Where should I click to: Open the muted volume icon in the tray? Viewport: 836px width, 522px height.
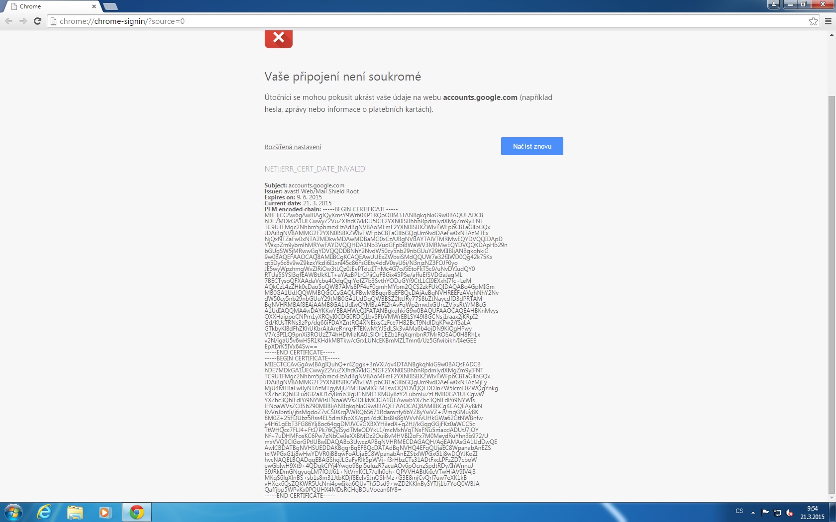tap(789, 513)
